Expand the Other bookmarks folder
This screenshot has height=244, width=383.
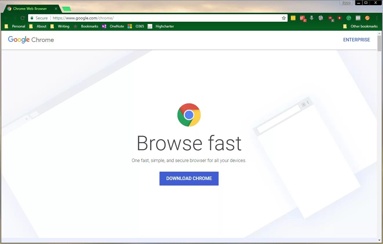coord(361,26)
